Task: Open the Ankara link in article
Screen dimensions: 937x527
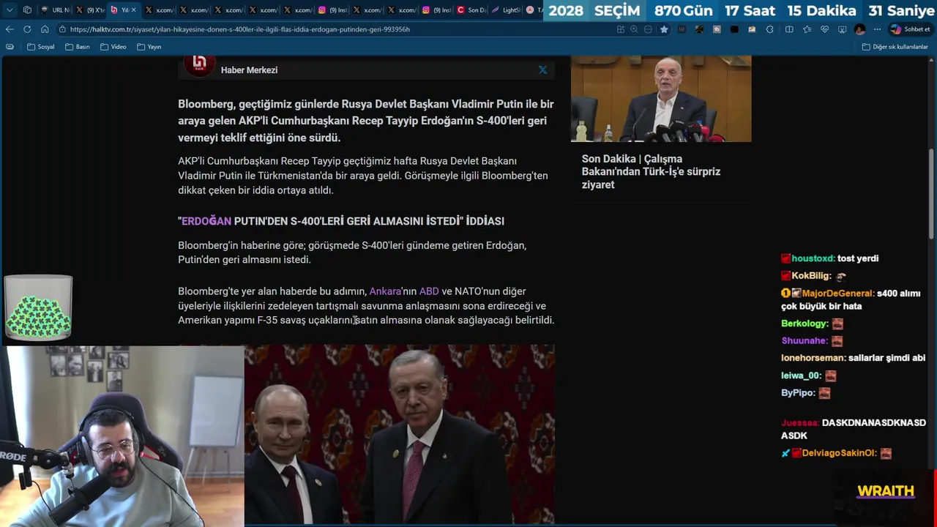Action: pos(385,291)
